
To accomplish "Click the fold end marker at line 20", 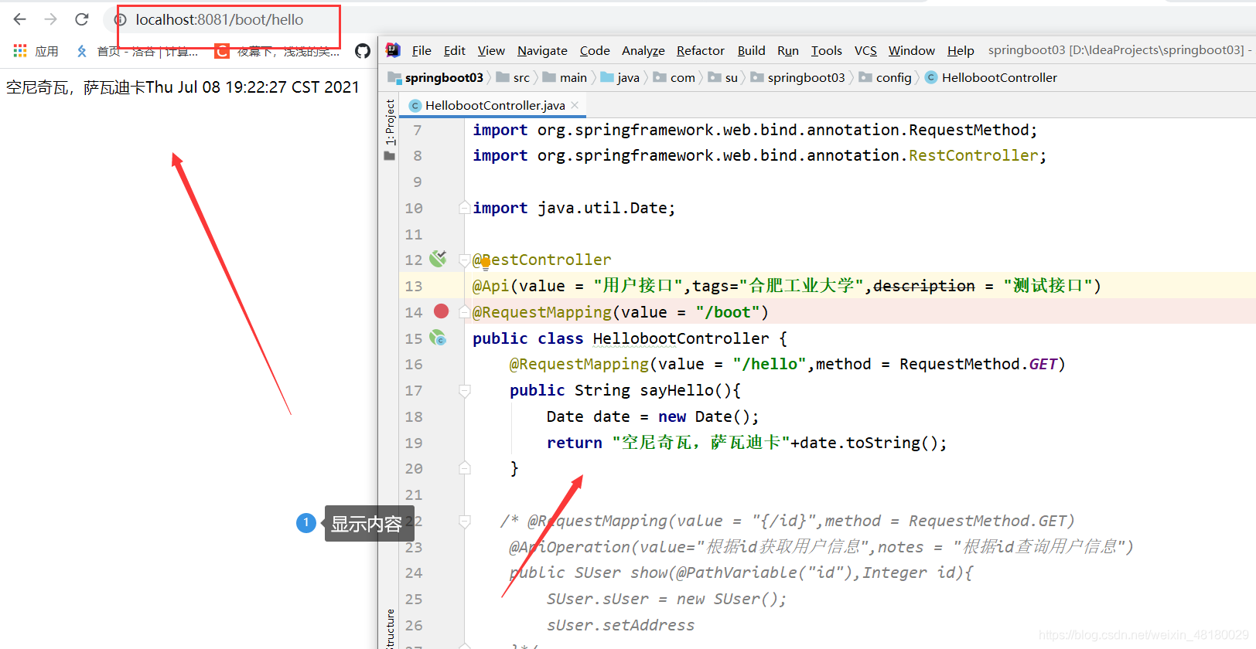I will coord(464,467).
